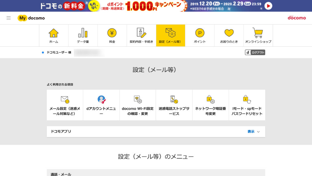Viewport: 312px width, 176px height.
Task: Open the オンラインショップ cart tab
Action: (258, 36)
